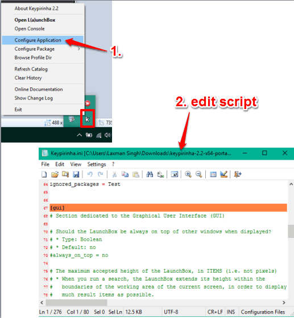Image resolution: width=294 pixels, height=318 pixels.
Task: Expand the Configure Package submenu arrow
Action: [79, 49]
